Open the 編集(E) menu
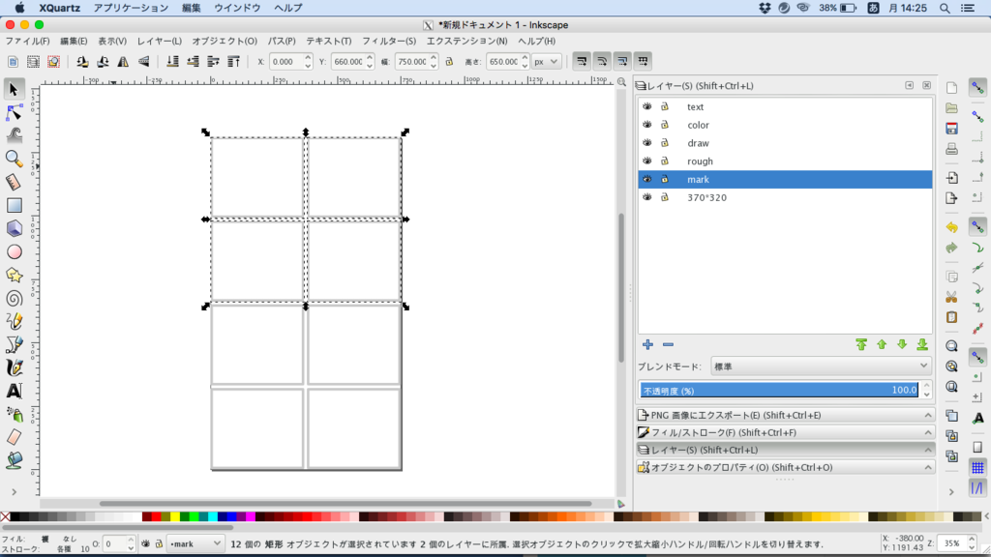 click(x=74, y=41)
